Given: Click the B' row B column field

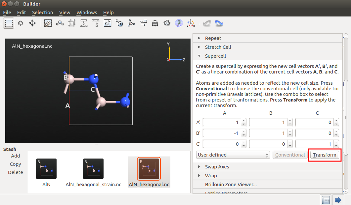Looking at the screenshot, I should point(268,133).
